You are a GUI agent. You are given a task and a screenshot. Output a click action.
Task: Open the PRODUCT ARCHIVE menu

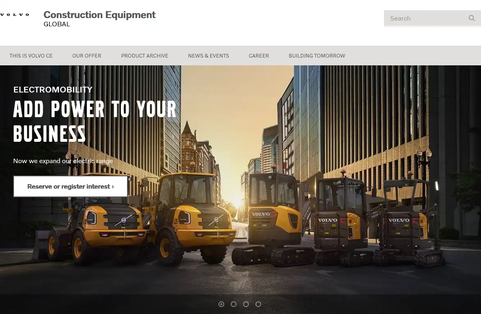[x=144, y=56]
